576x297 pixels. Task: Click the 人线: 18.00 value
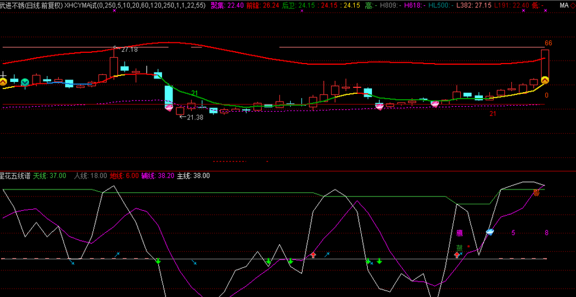point(90,176)
